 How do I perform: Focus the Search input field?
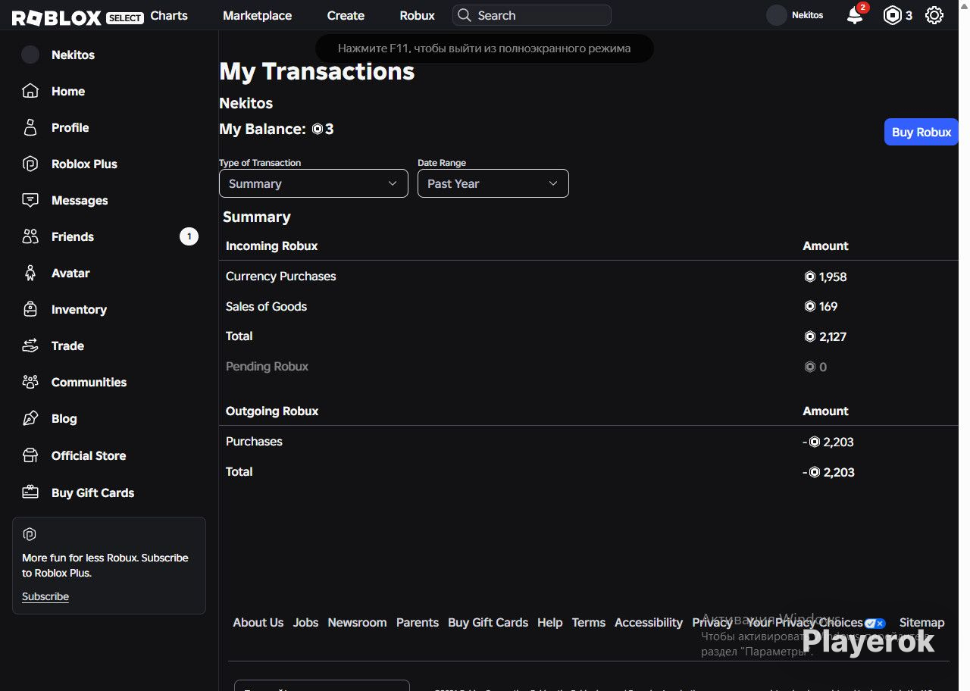pyautogui.click(x=532, y=15)
